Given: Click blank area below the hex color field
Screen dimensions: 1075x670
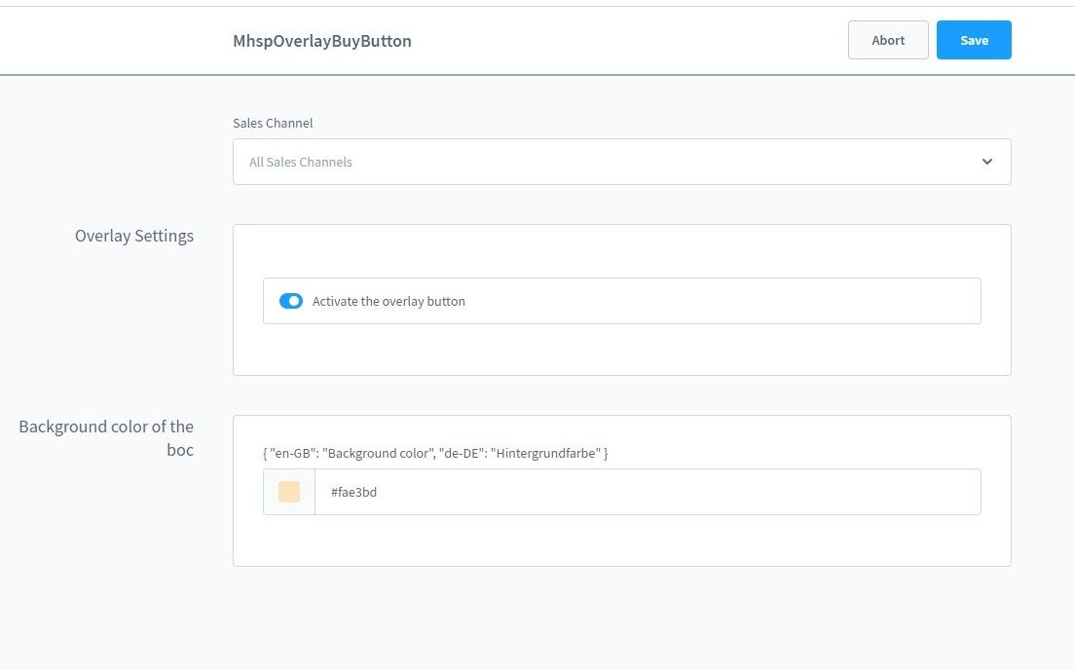Looking at the screenshot, I should (621, 540).
